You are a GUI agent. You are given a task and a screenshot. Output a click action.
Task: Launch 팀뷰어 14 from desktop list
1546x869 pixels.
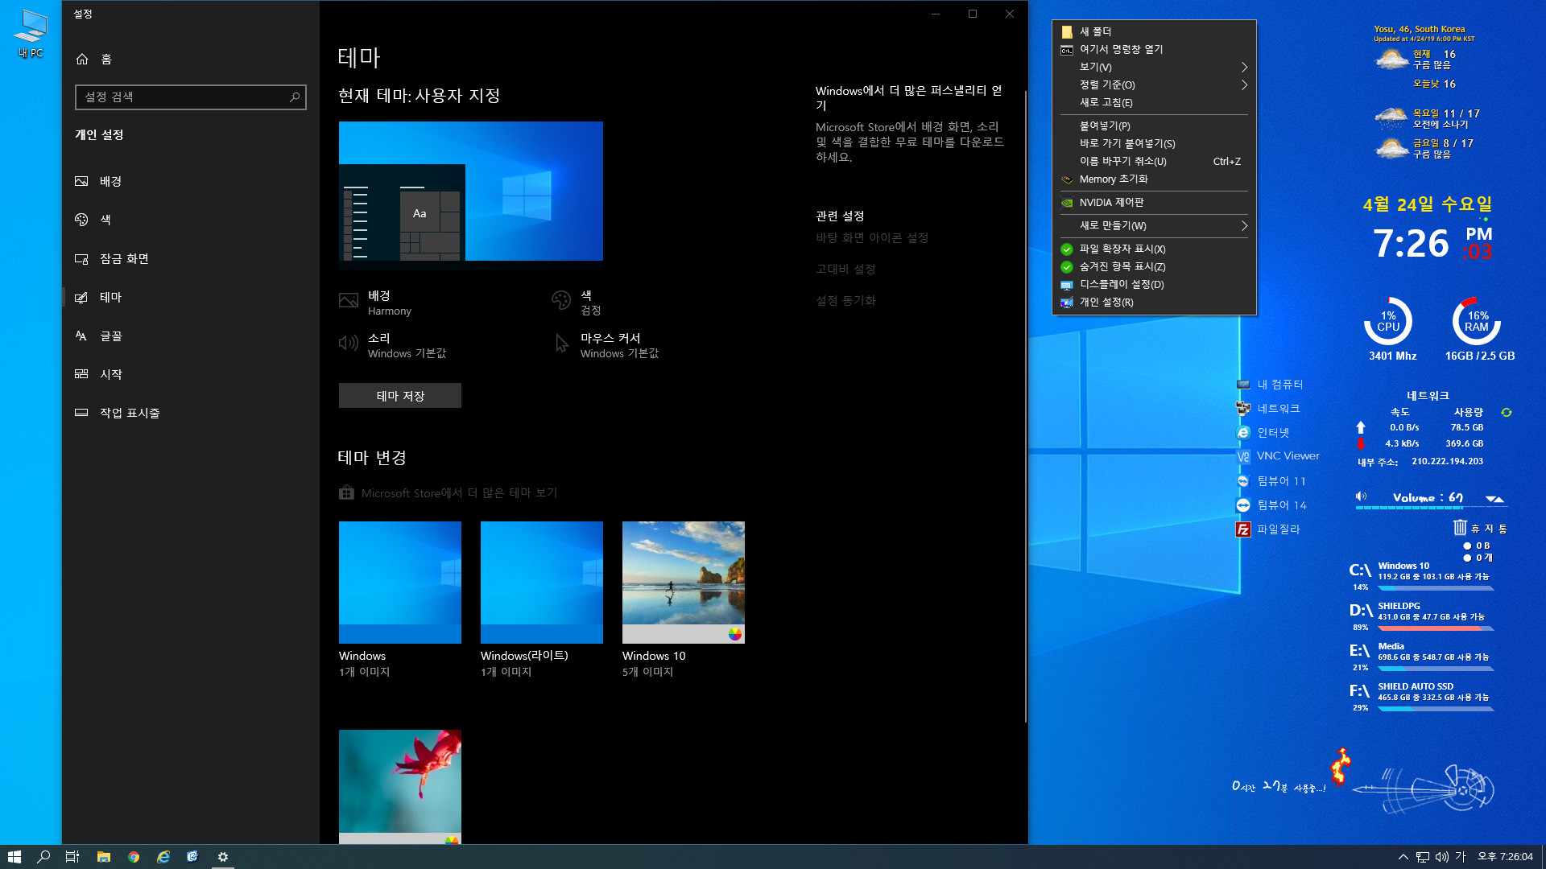pos(1271,505)
